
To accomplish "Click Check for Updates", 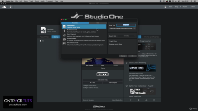I will [88, 100].
